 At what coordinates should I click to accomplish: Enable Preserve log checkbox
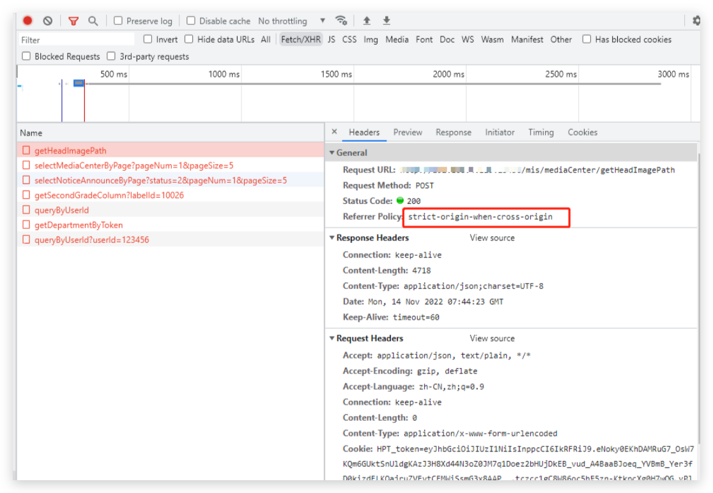pyautogui.click(x=118, y=20)
